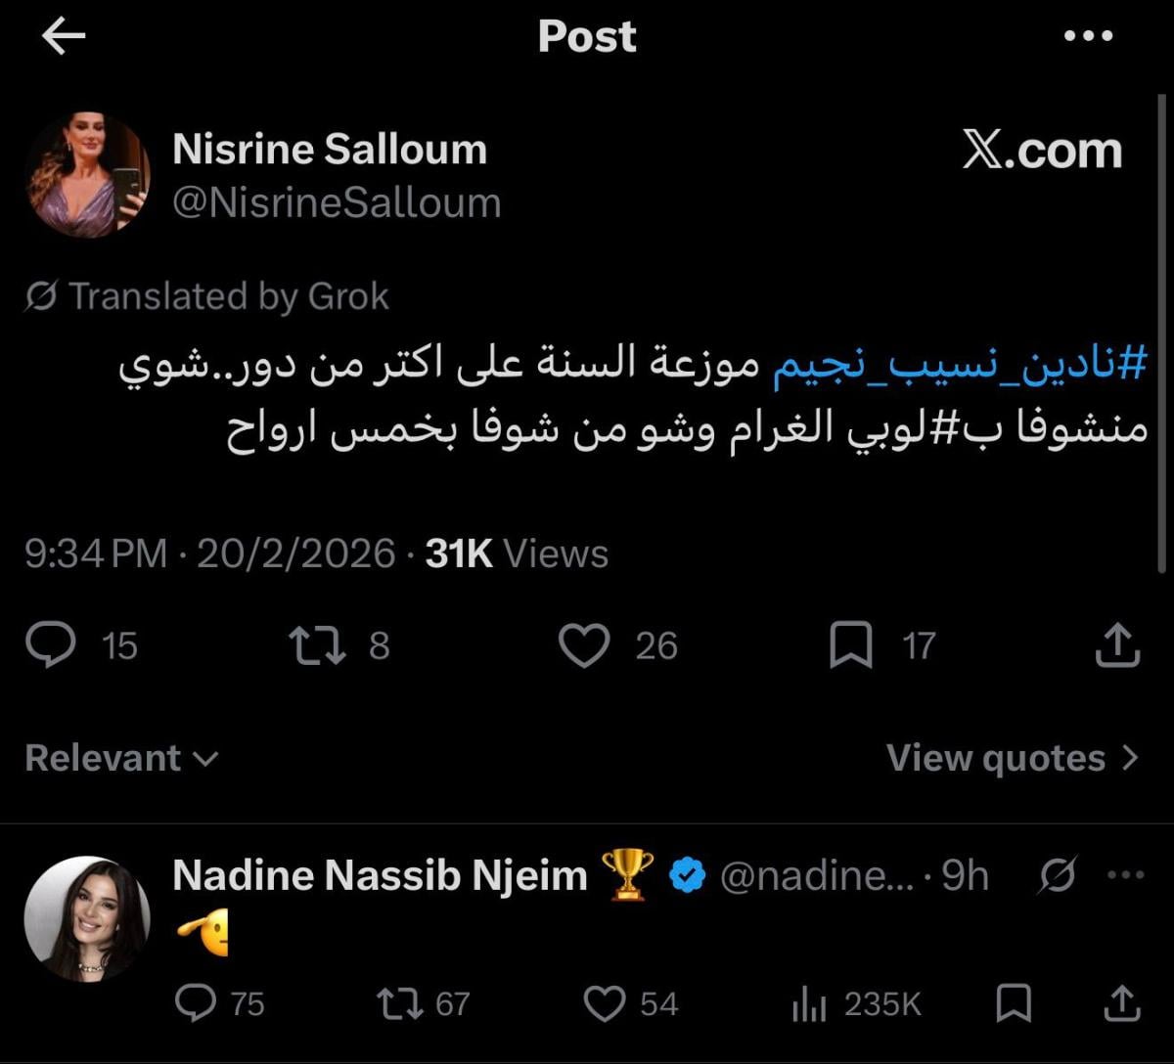This screenshot has height=1064, width=1174.
Task: Click Nadine's verified badge
Action: coord(687,873)
